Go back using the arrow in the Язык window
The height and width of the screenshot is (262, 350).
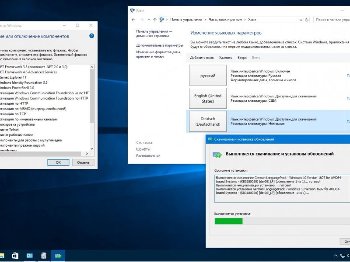[x=133, y=20]
